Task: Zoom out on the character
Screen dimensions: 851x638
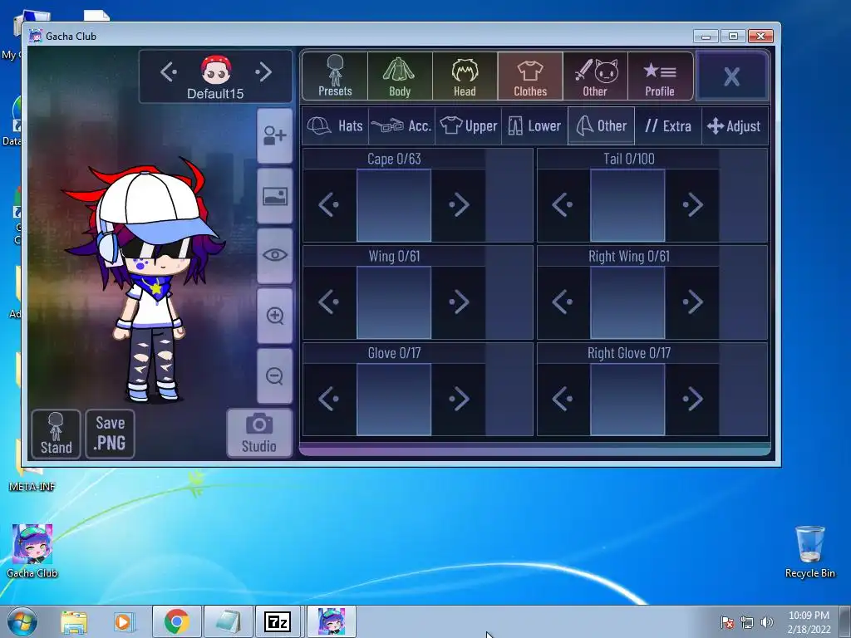Action: click(x=274, y=376)
